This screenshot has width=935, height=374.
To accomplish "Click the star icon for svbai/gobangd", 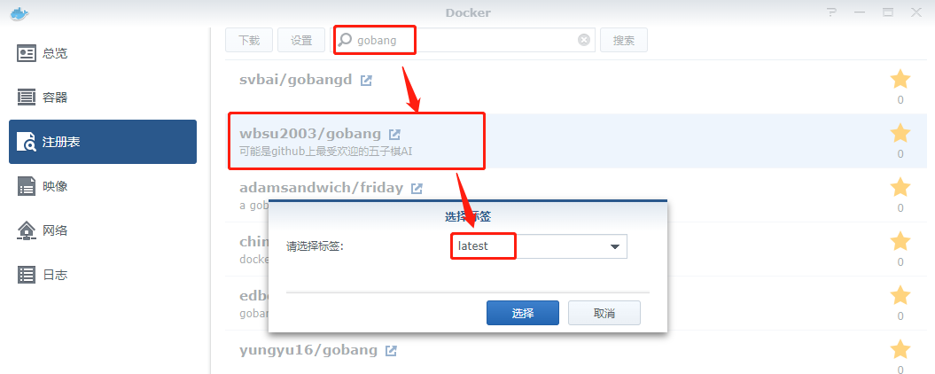I will (x=900, y=80).
